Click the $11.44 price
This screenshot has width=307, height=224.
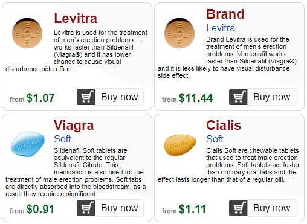(x=196, y=98)
